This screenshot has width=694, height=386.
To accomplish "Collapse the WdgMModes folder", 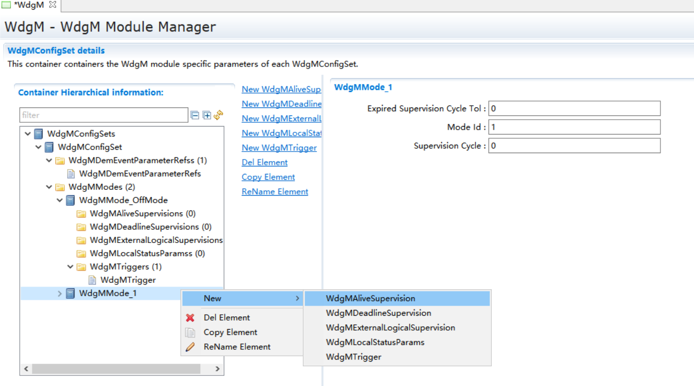I will coord(49,187).
